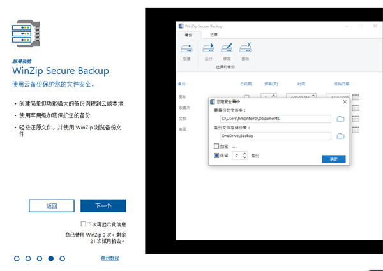Click the 下一个 button

[103, 206]
